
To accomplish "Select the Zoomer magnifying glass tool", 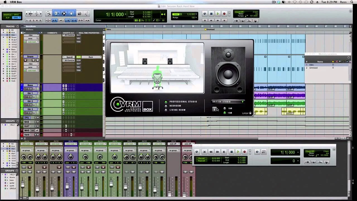I will [49, 13].
